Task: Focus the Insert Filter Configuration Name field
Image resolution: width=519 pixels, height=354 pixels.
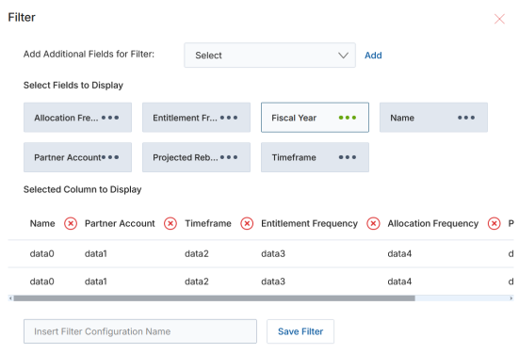Action: point(140,331)
